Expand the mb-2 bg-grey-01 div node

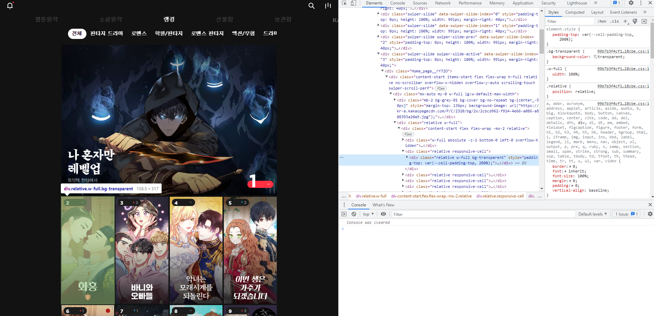(395, 100)
